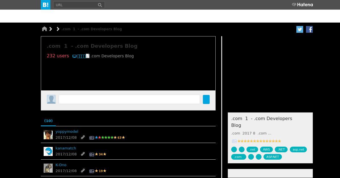The width and height of the screenshot is (340, 178).
Task: Add a star to yoppymodel's bookmark
Action: point(92,138)
